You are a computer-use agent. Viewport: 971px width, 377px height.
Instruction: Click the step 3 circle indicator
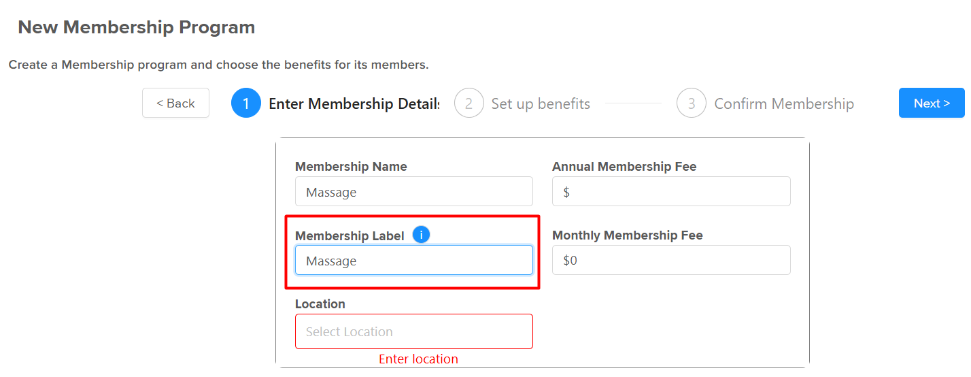(692, 103)
